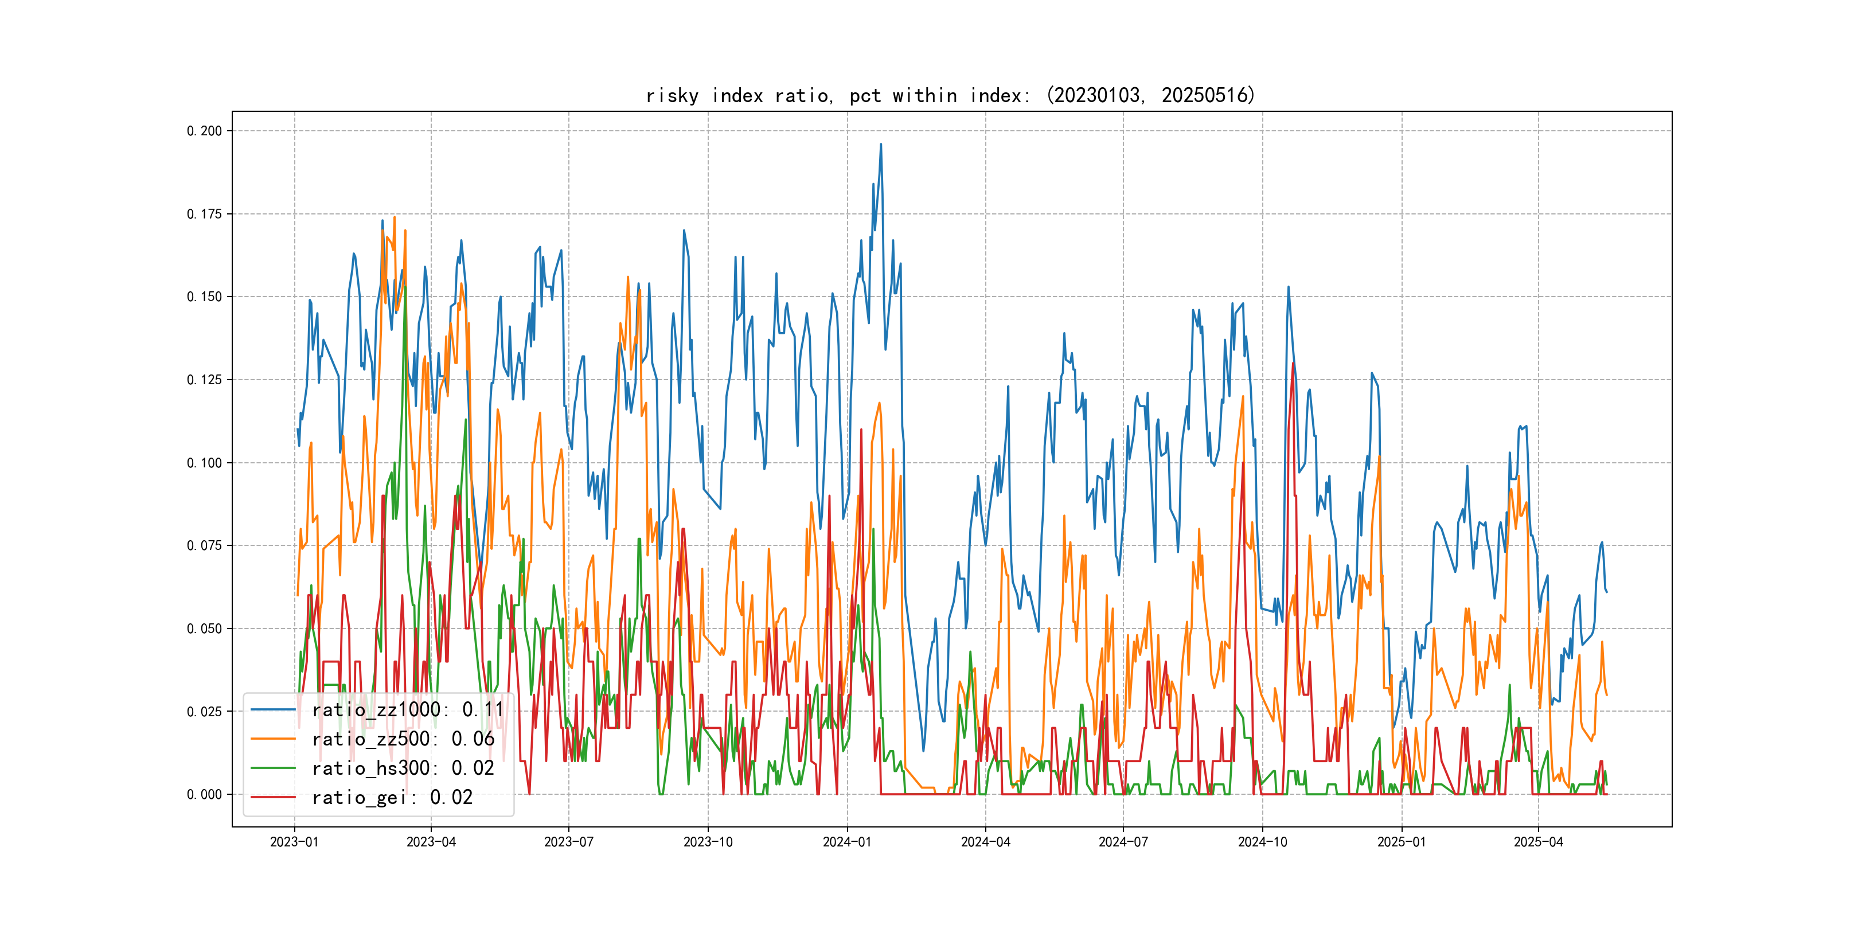Click red line swatch in legend

[274, 797]
